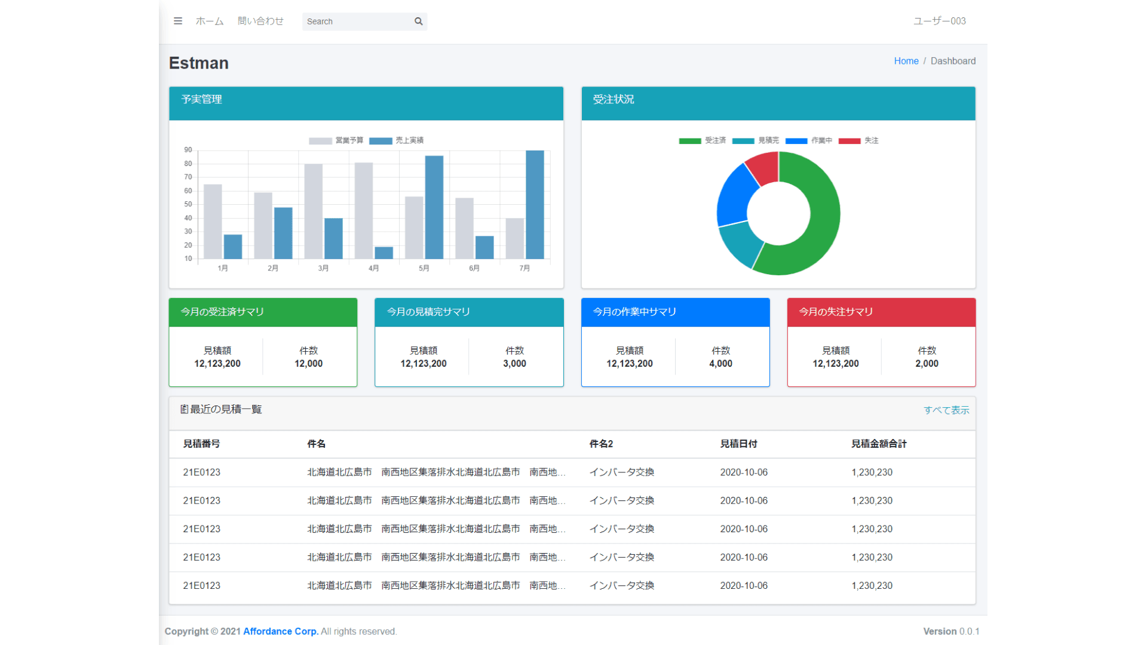Select the ホーム menu item
This screenshot has height=645, width=1147.
[209, 21]
